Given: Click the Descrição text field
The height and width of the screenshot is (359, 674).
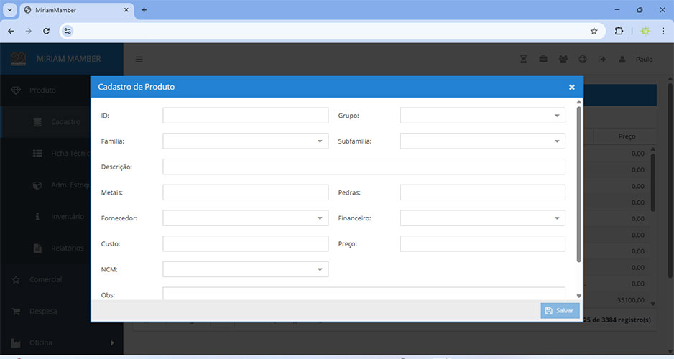Looking at the screenshot, I should pos(364,167).
